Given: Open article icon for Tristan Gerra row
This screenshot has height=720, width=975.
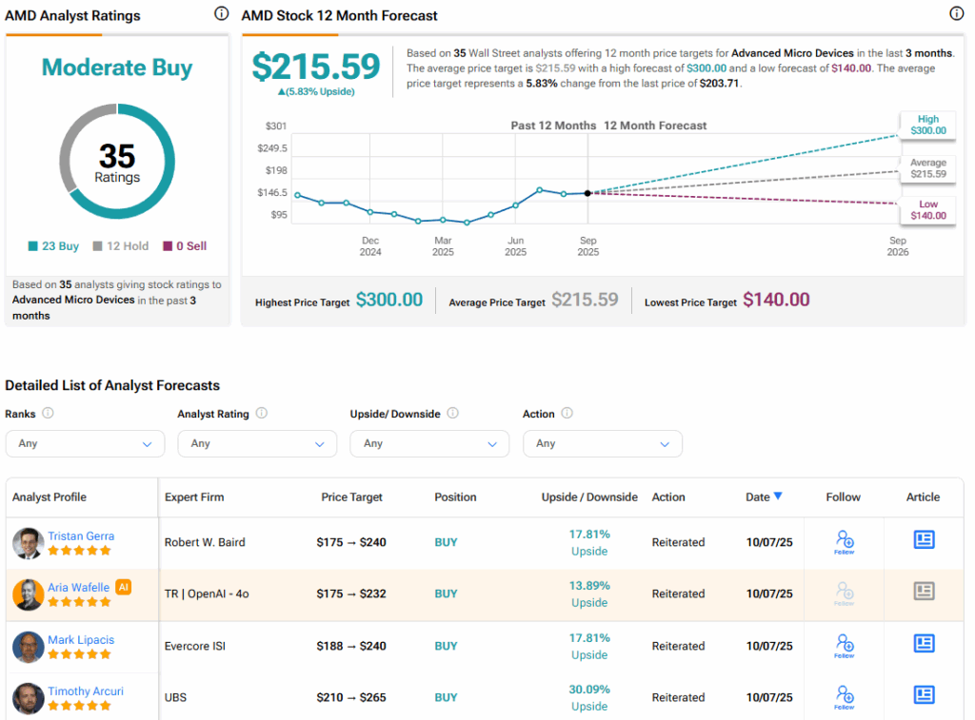Looking at the screenshot, I should click(x=923, y=540).
